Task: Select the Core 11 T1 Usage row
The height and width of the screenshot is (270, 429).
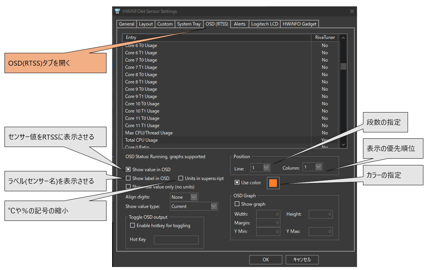Action: click(230, 126)
